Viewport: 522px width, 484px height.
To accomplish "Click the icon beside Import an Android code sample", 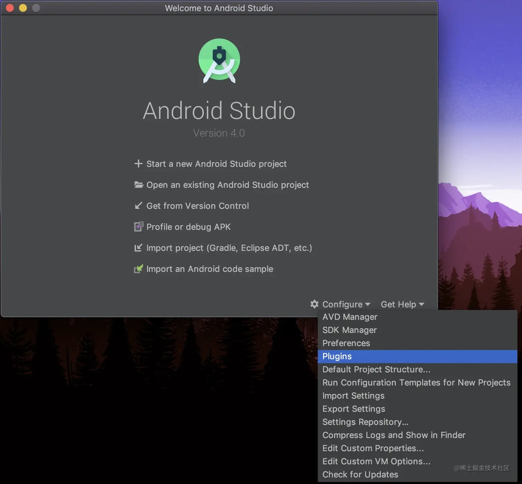I will tap(138, 269).
